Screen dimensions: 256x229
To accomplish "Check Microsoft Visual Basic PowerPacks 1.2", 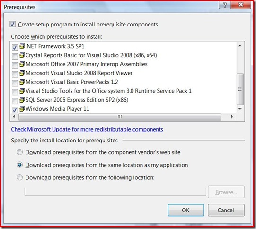I will click(15, 83).
